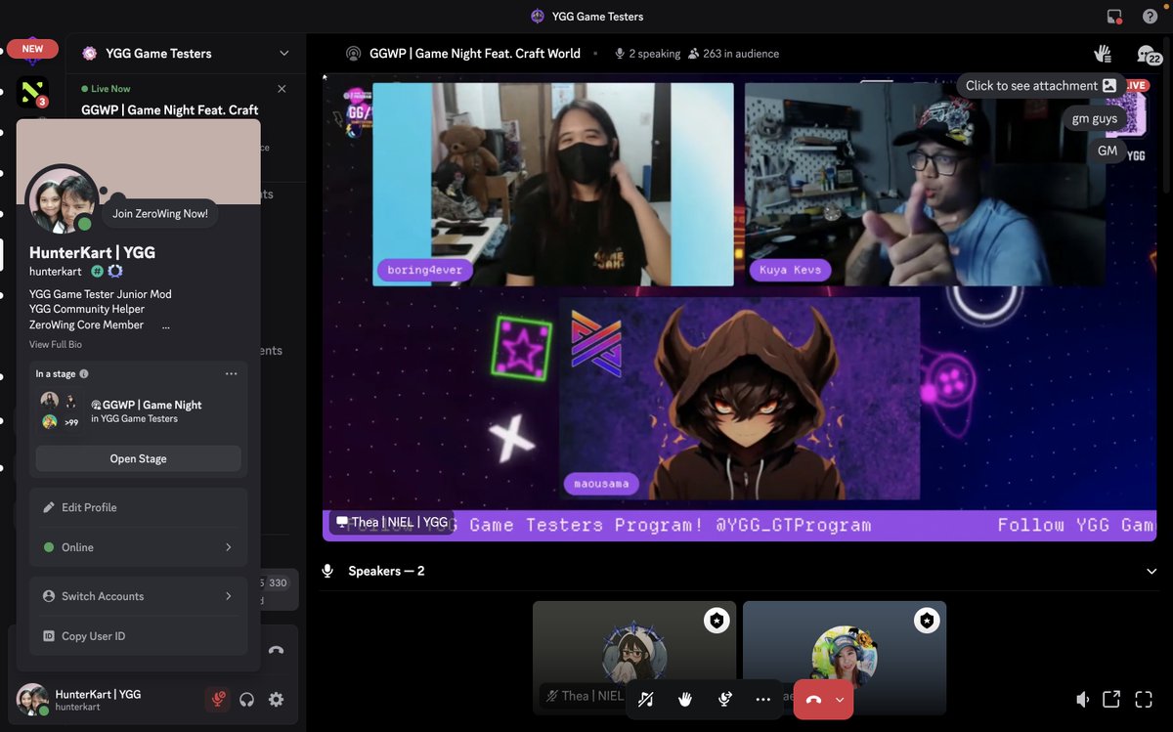Leave the stage with the red hang-up button

tap(812, 700)
